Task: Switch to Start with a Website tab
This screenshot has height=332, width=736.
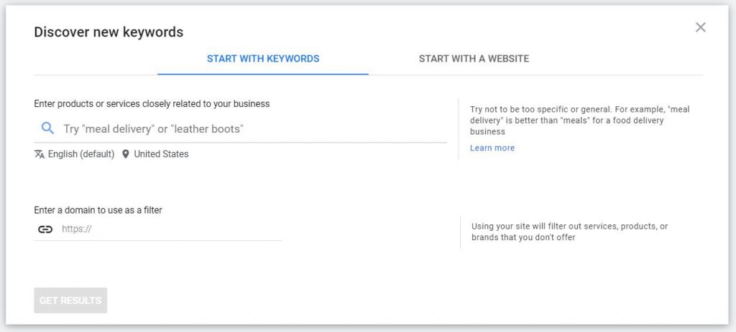Action: pyautogui.click(x=474, y=59)
